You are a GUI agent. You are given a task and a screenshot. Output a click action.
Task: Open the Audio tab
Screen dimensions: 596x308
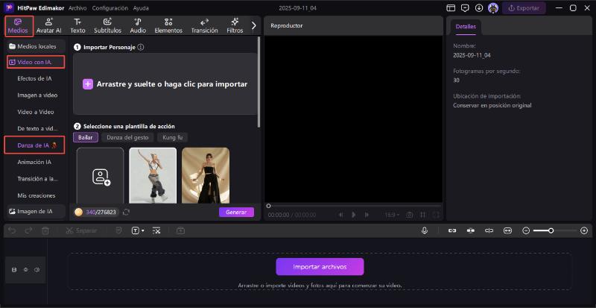(x=138, y=26)
